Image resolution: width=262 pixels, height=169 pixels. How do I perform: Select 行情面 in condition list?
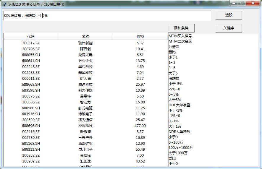[174, 47]
